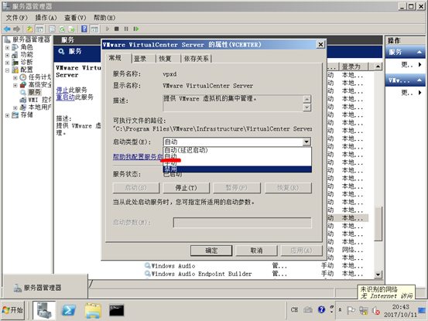Open the 文件(F) menu
Image resolution: width=428 pixels, height=321 pixels.
(x=17, y=18)
